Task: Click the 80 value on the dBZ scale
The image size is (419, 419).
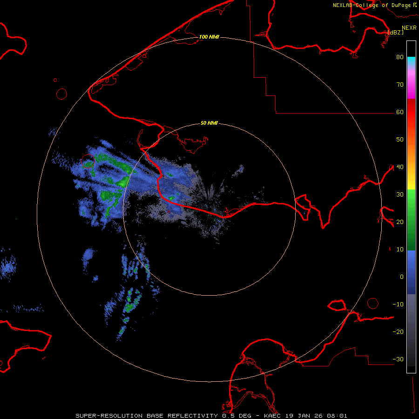Action: coord(400,57)
